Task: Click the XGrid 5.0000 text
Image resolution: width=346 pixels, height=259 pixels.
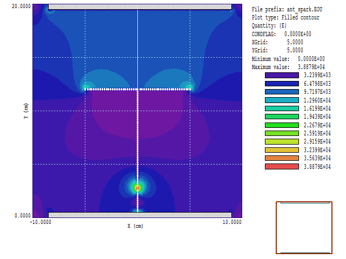Action: point(277,42)
